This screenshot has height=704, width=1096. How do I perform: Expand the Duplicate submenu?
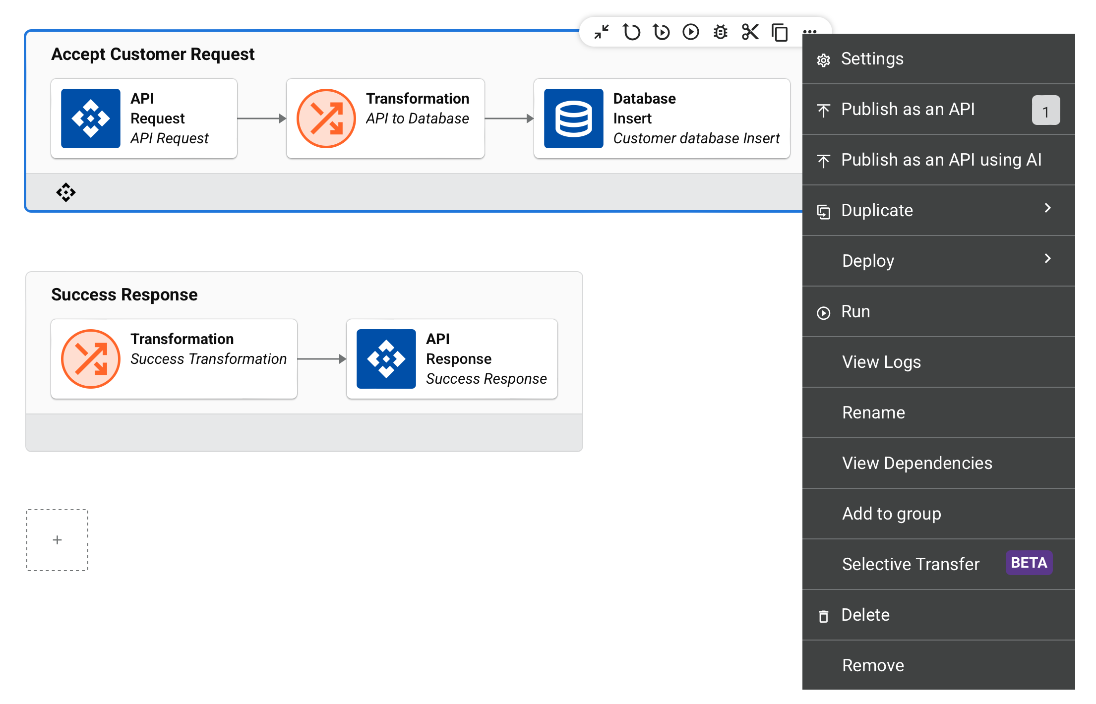tap(938, 210)
